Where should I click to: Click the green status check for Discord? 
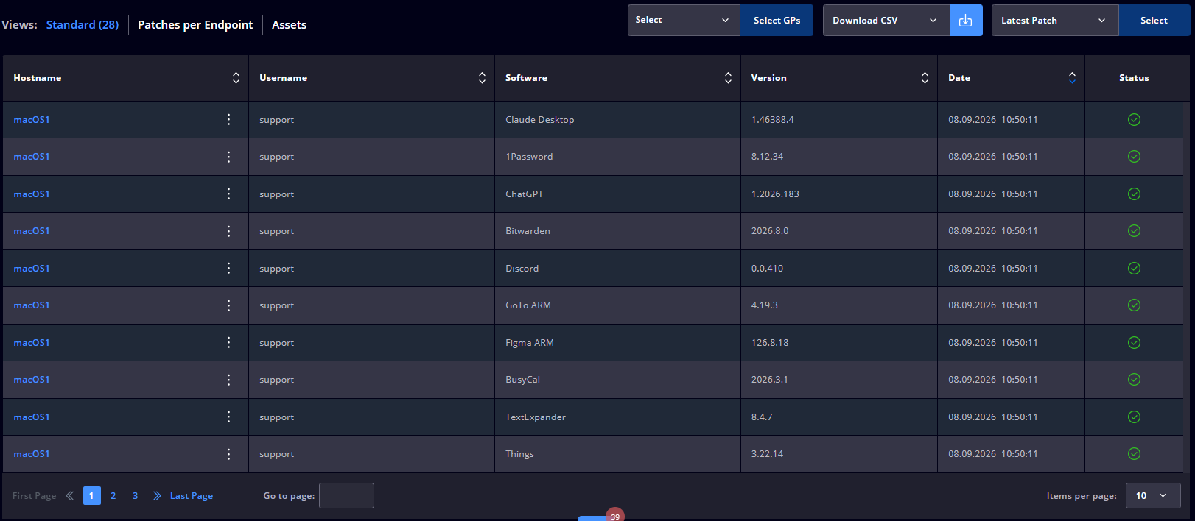coord(1134,268)
